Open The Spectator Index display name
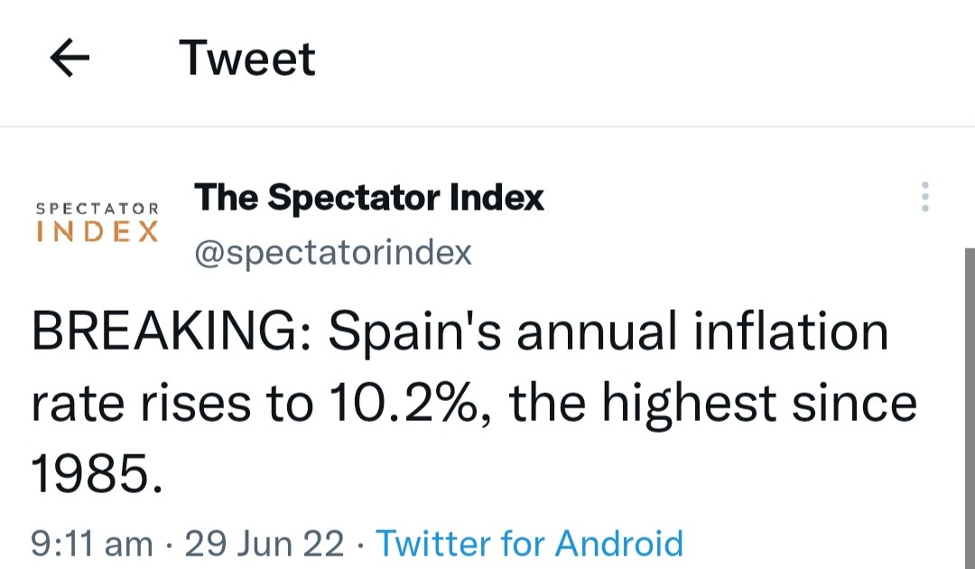The image size is (975, 569). [368, 198]
